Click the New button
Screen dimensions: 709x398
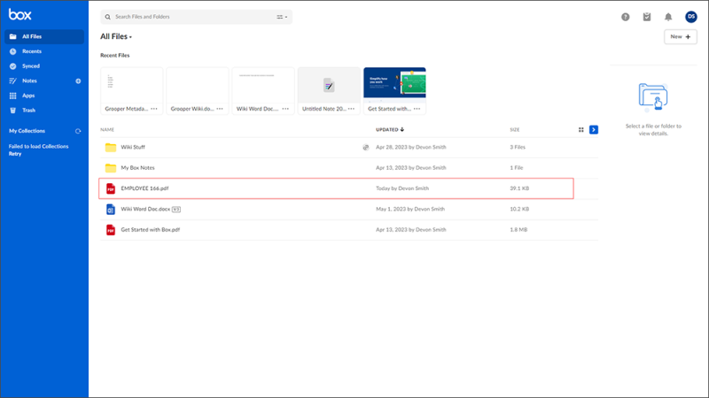tap(680, 36)
